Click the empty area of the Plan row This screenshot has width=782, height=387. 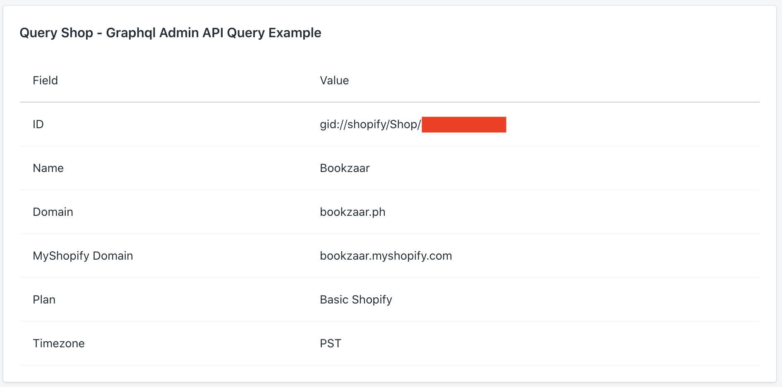575,299
